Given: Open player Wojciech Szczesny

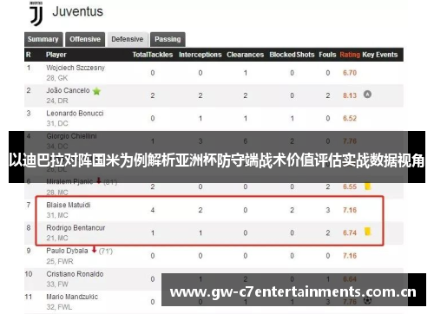Looking at the screenshot, I should pyautogui.click(x=76, y=68).
